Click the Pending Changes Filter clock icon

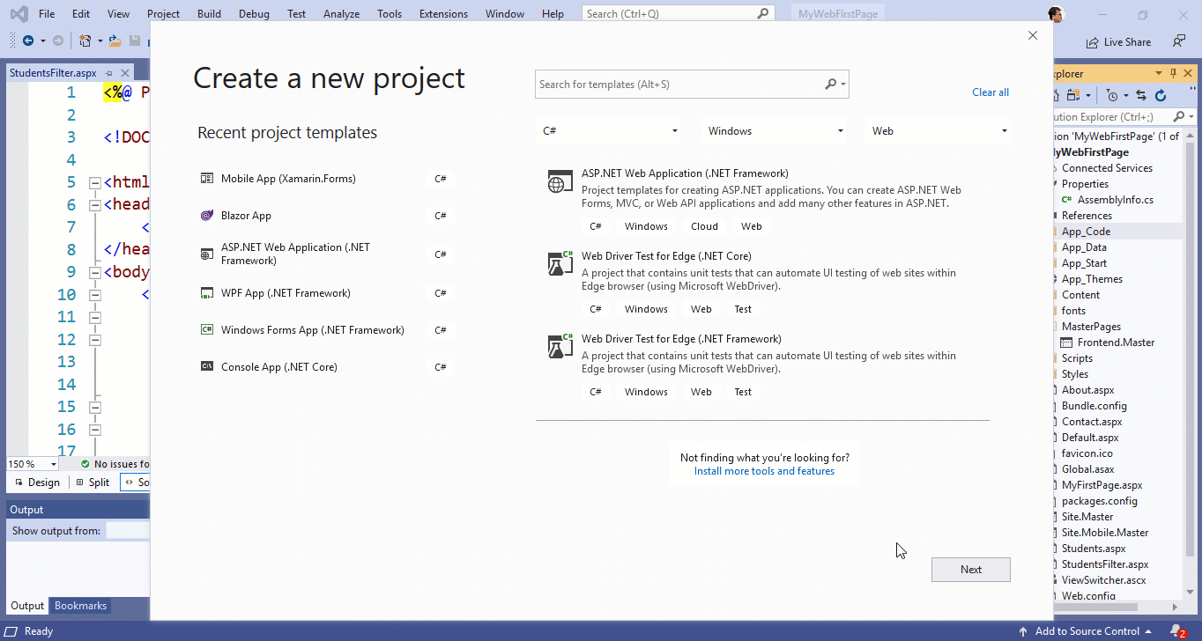click(x=1112, y=95)
